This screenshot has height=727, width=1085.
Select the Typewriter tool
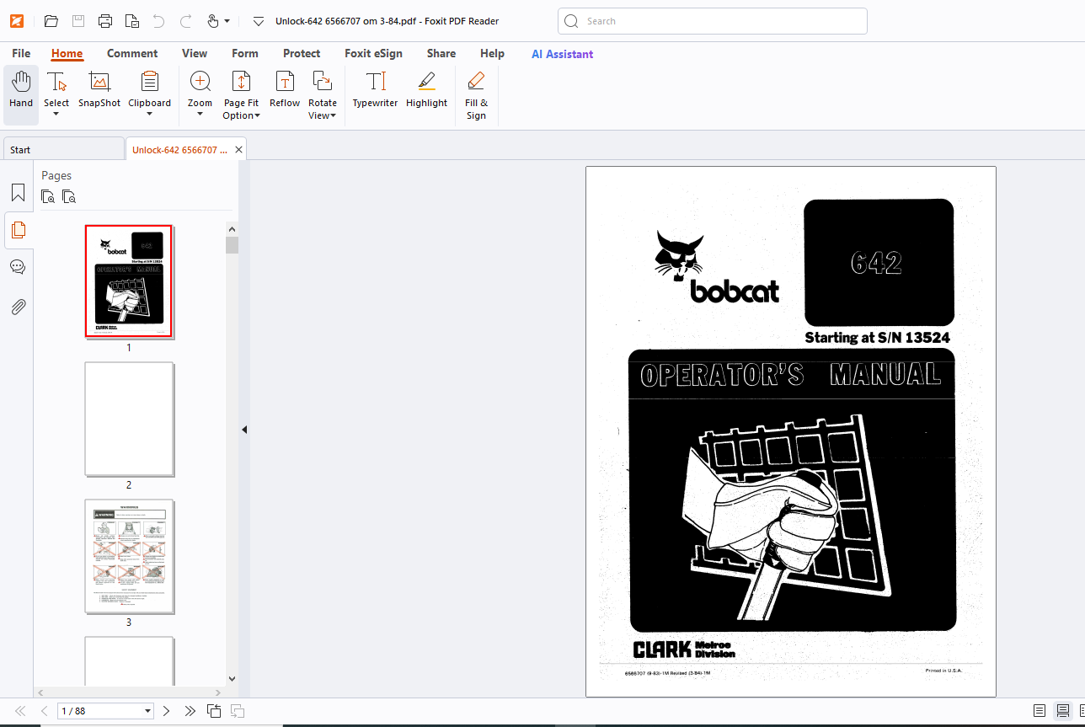[x=375, y=89]
